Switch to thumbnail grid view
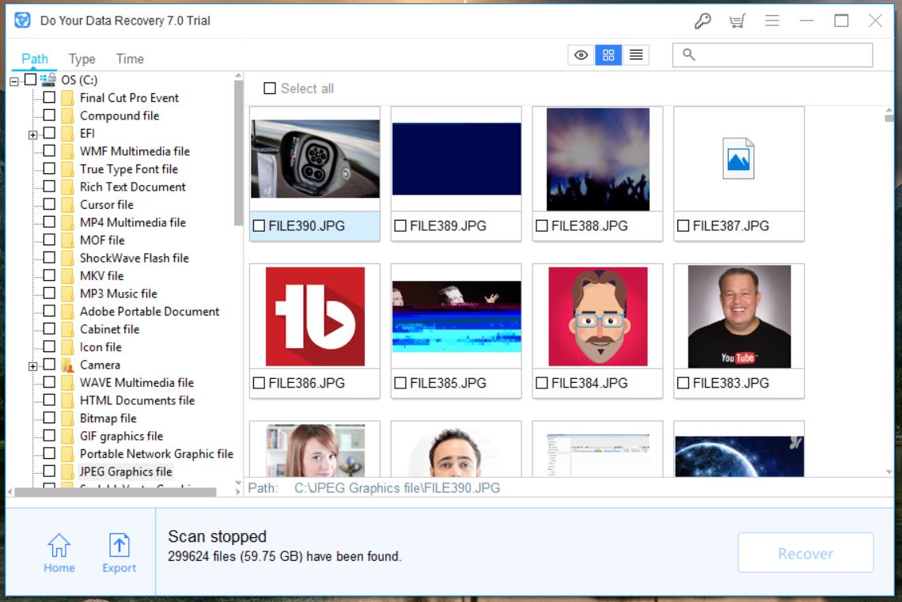This screenshot has width=902, height=602. click(608, 55)
